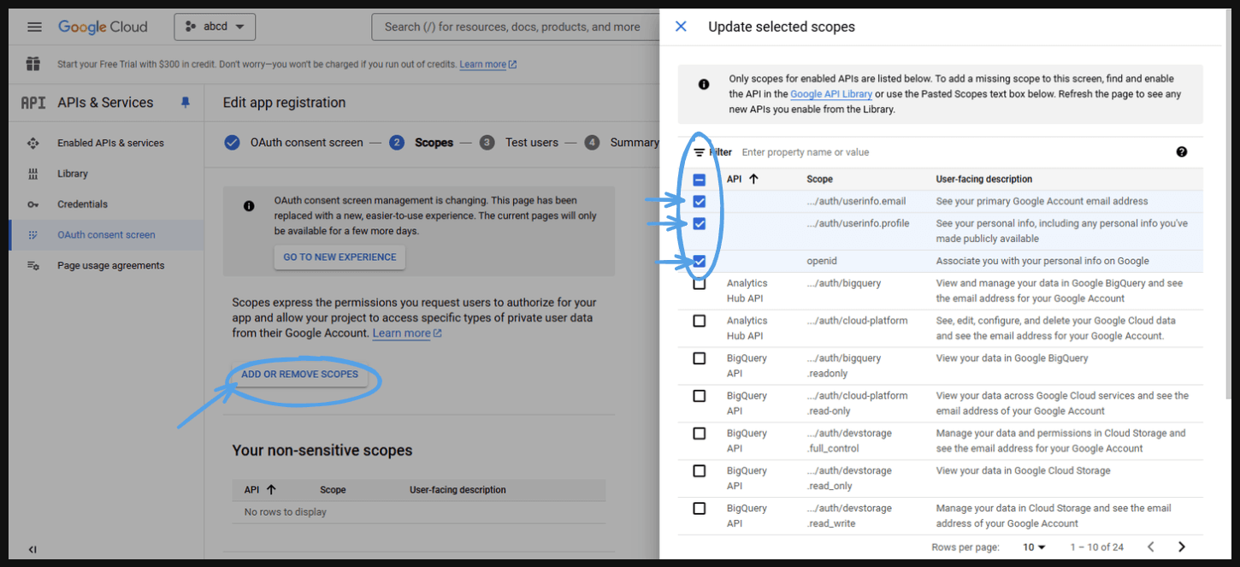Click the User-facing description column header

point(983,180)
